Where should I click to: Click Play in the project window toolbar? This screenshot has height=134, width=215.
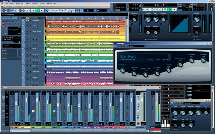(x=37, y=10)
